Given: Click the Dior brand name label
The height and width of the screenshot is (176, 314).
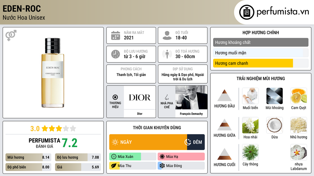Looking at the screenshot, I should point(140,114).
